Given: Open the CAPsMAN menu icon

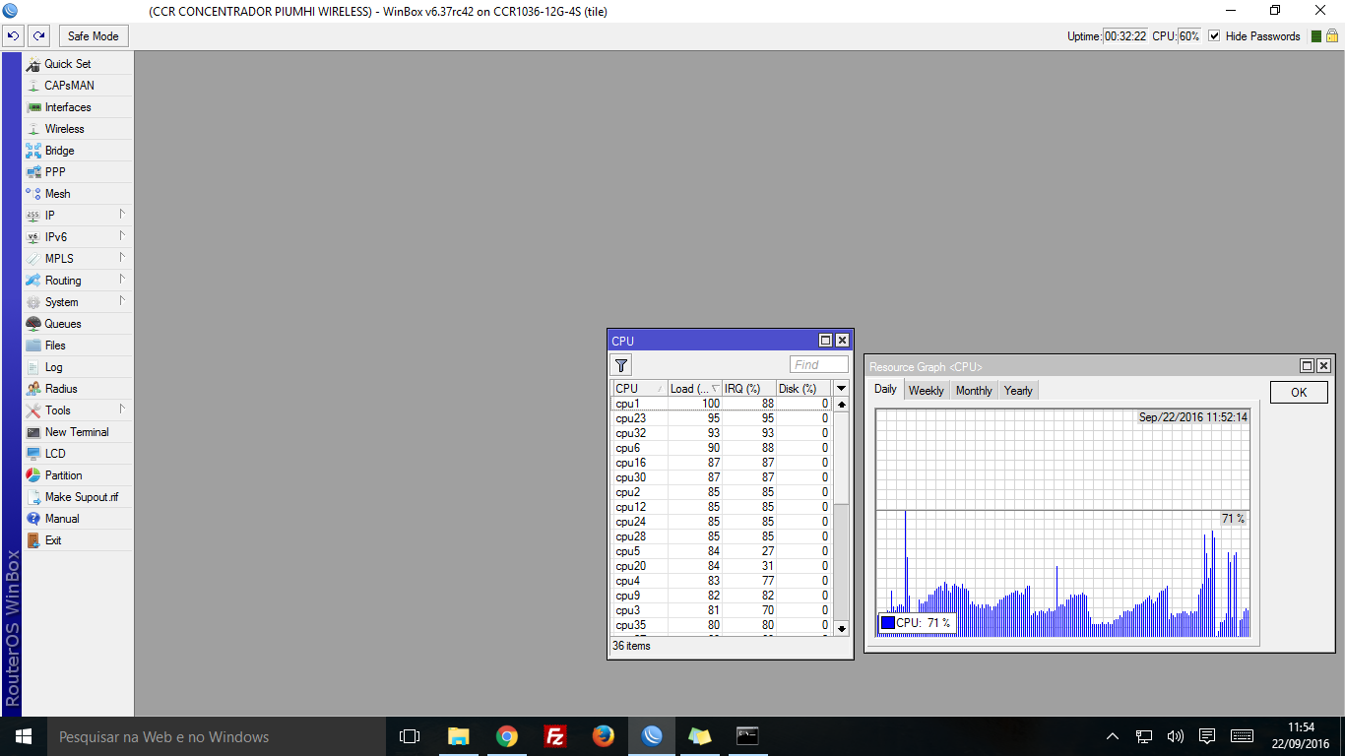Looking at the screenshot, I should pos(33,86).
